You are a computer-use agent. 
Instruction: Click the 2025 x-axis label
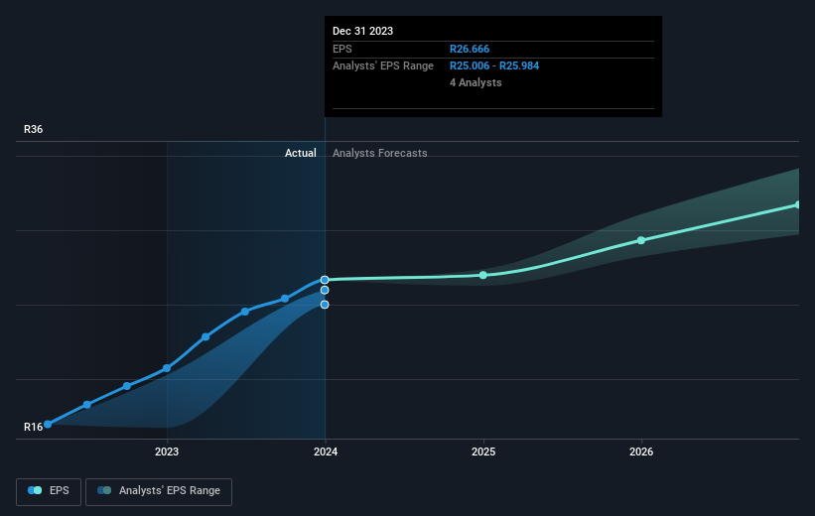click(483, 451)
